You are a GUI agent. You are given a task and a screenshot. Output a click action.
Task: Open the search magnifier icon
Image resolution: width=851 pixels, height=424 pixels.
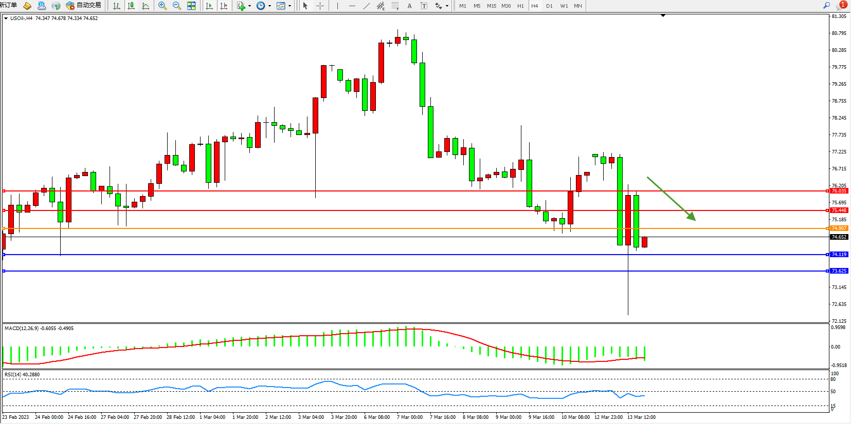[x=826, y=6]
